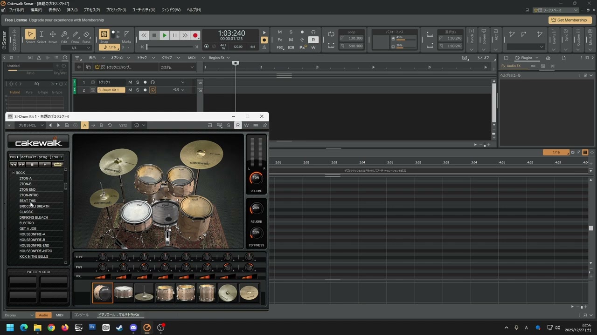
Task: Solo Track 1 (トラック1)
Action: pyautogui.click(x=138, y=82)
